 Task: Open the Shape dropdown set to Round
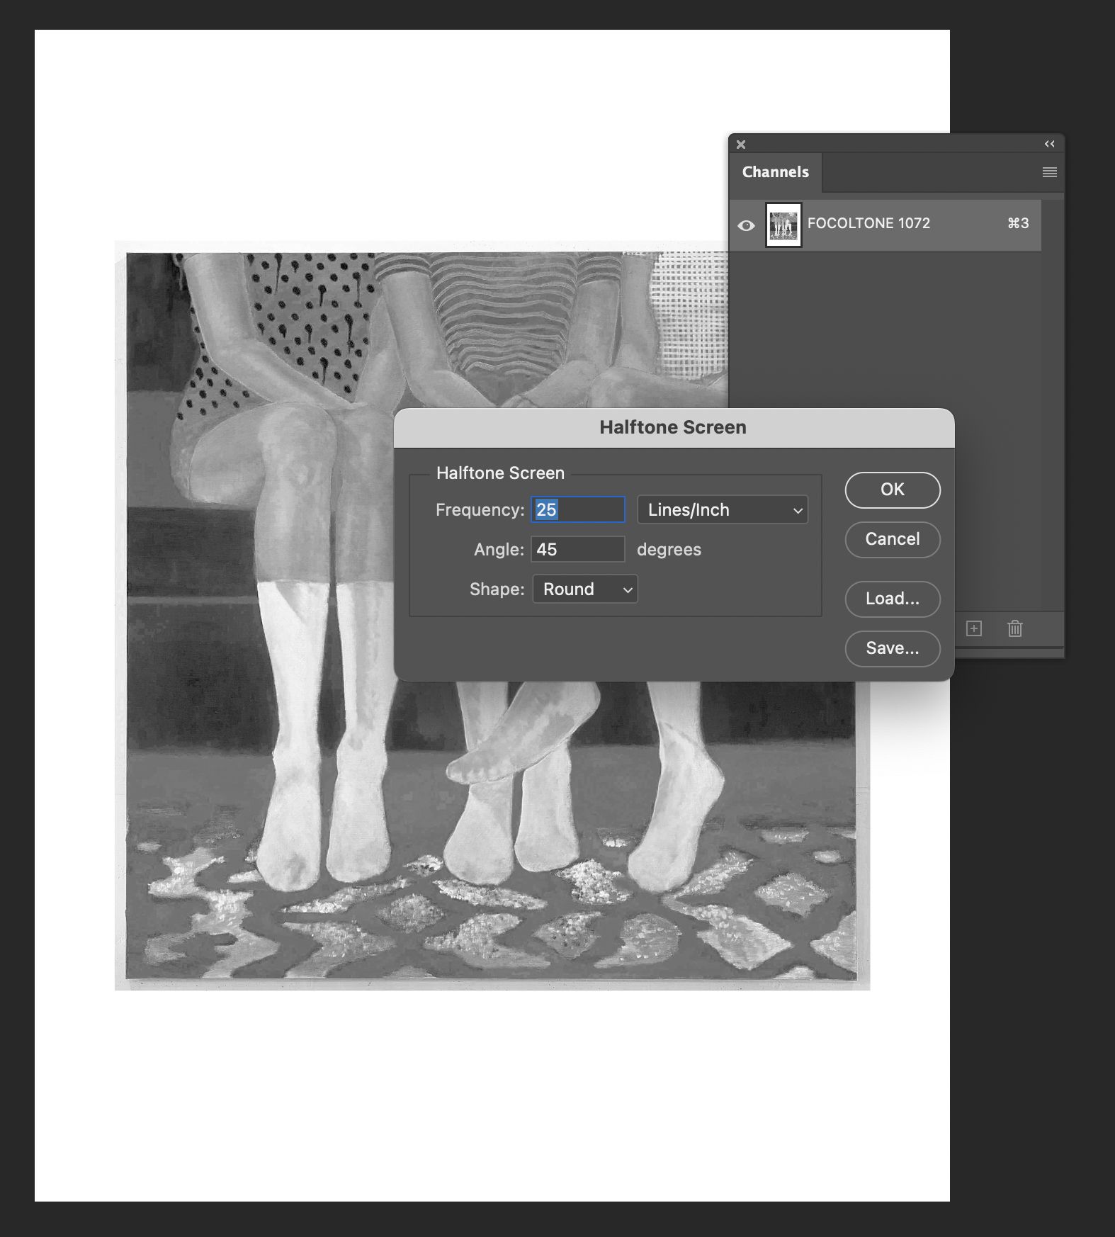(x=585, y=589)
